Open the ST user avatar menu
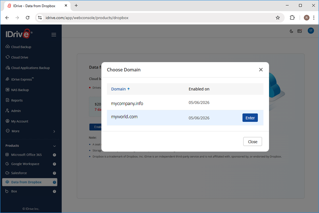The height and width of the screenshot is (213, 319). (310, 31)
